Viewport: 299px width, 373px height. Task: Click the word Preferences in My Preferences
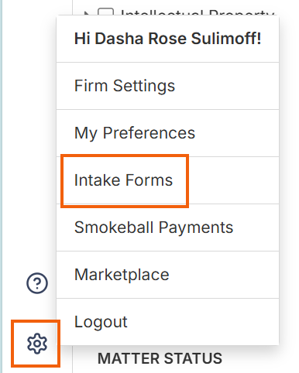pos(149,133)
